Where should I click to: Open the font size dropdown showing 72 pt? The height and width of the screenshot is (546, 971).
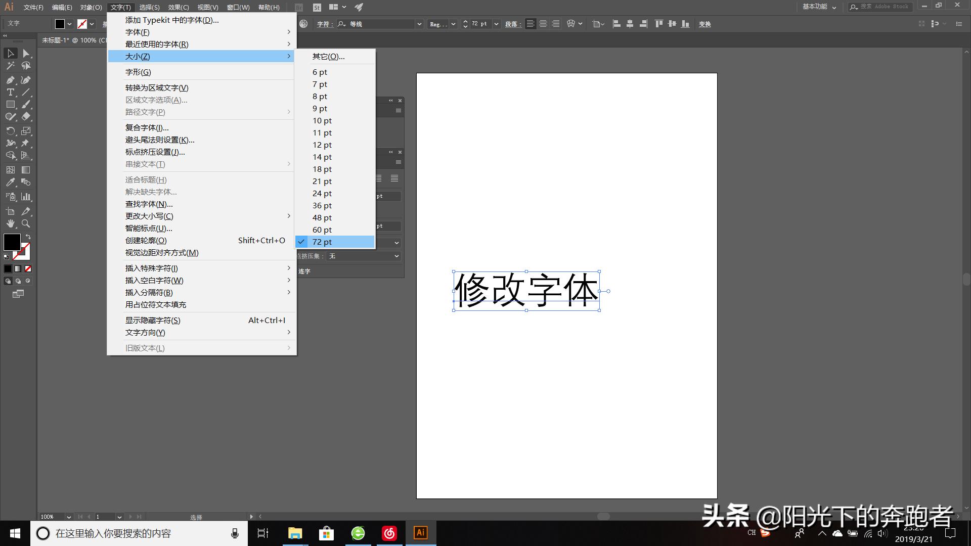click(x=495, y=24)
